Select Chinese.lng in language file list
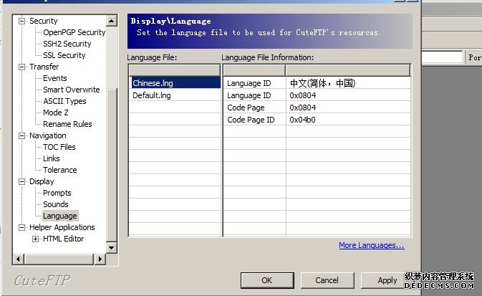 click(x=153, y=83)
